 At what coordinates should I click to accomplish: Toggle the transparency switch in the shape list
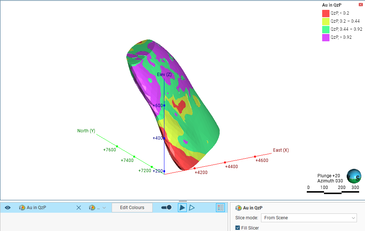point(167,208)
